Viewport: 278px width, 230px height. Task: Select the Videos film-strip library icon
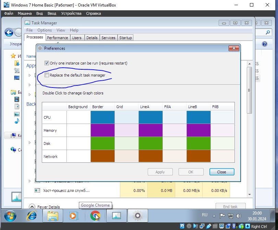(17, 99)
